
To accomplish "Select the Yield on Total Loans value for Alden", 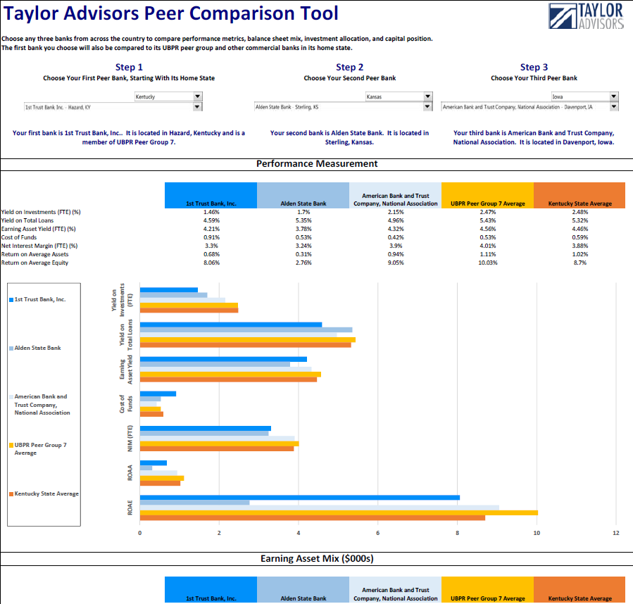I will point(303,220).
